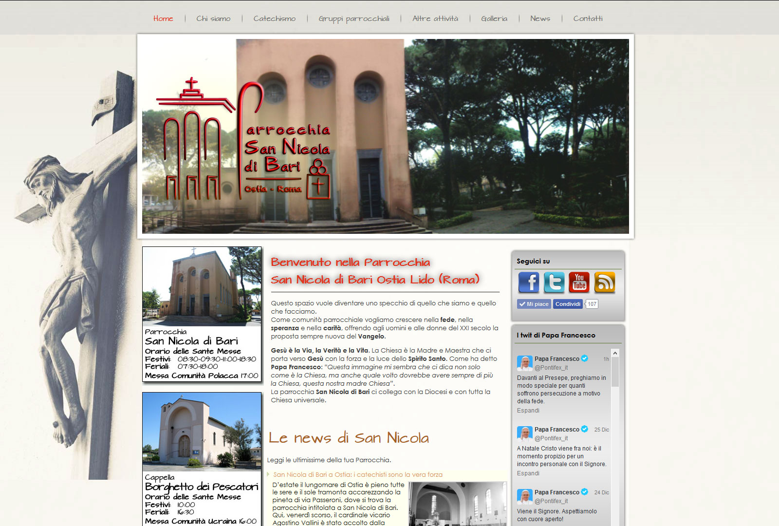Open the News menu item

coord(540,19)
